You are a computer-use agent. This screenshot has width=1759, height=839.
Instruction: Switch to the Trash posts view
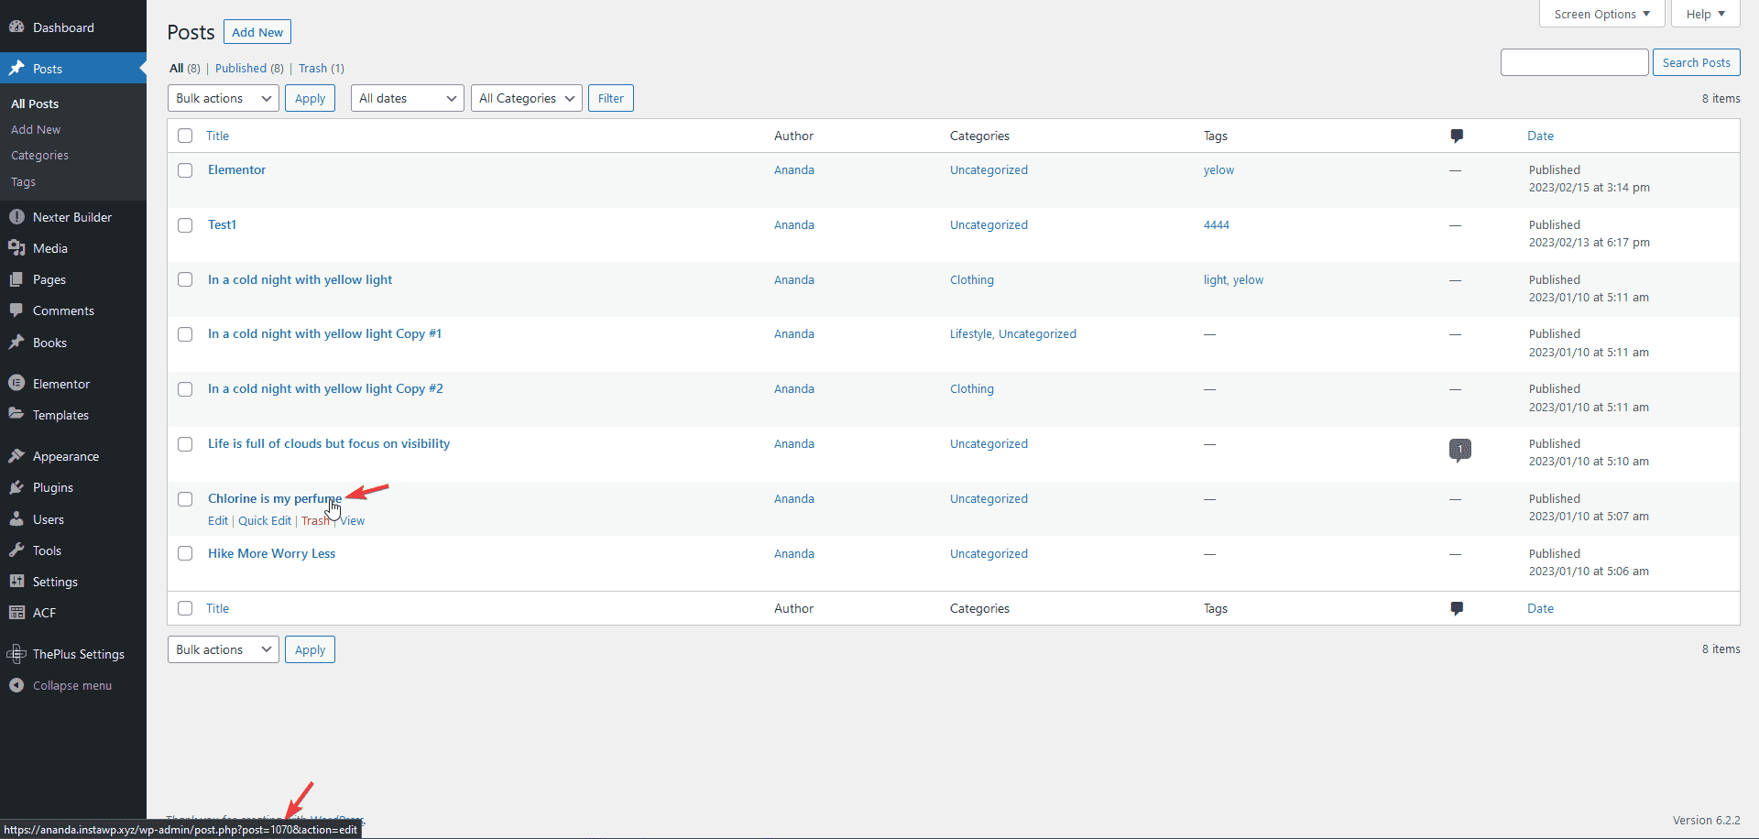point(311,68)
